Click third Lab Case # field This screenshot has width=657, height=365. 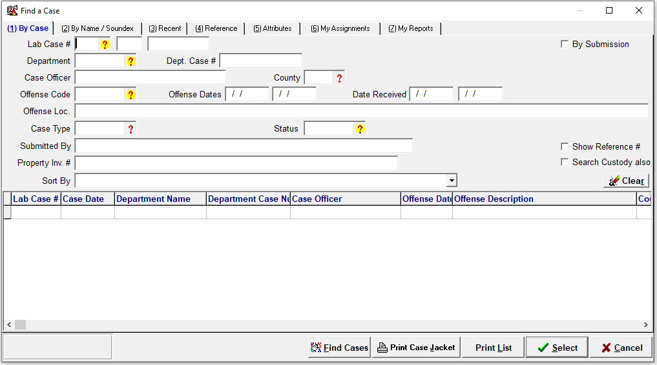[x=178, y=44]
